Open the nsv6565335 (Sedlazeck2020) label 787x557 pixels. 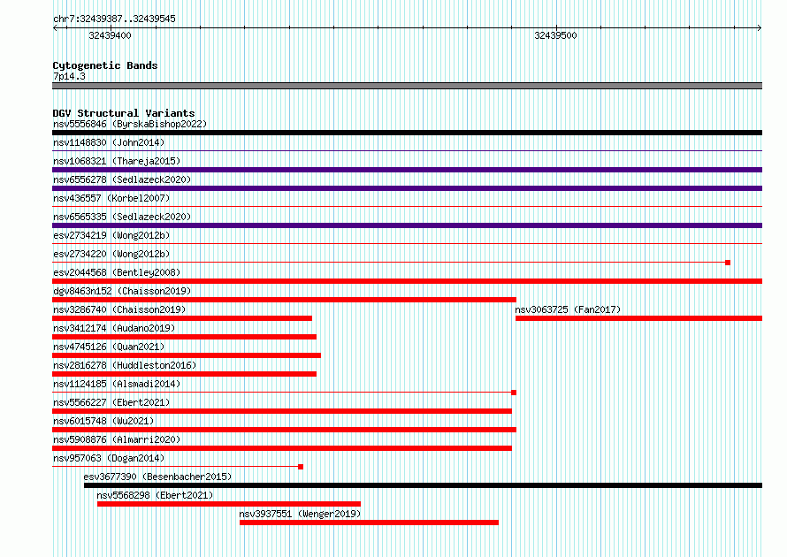pos(122,217)
